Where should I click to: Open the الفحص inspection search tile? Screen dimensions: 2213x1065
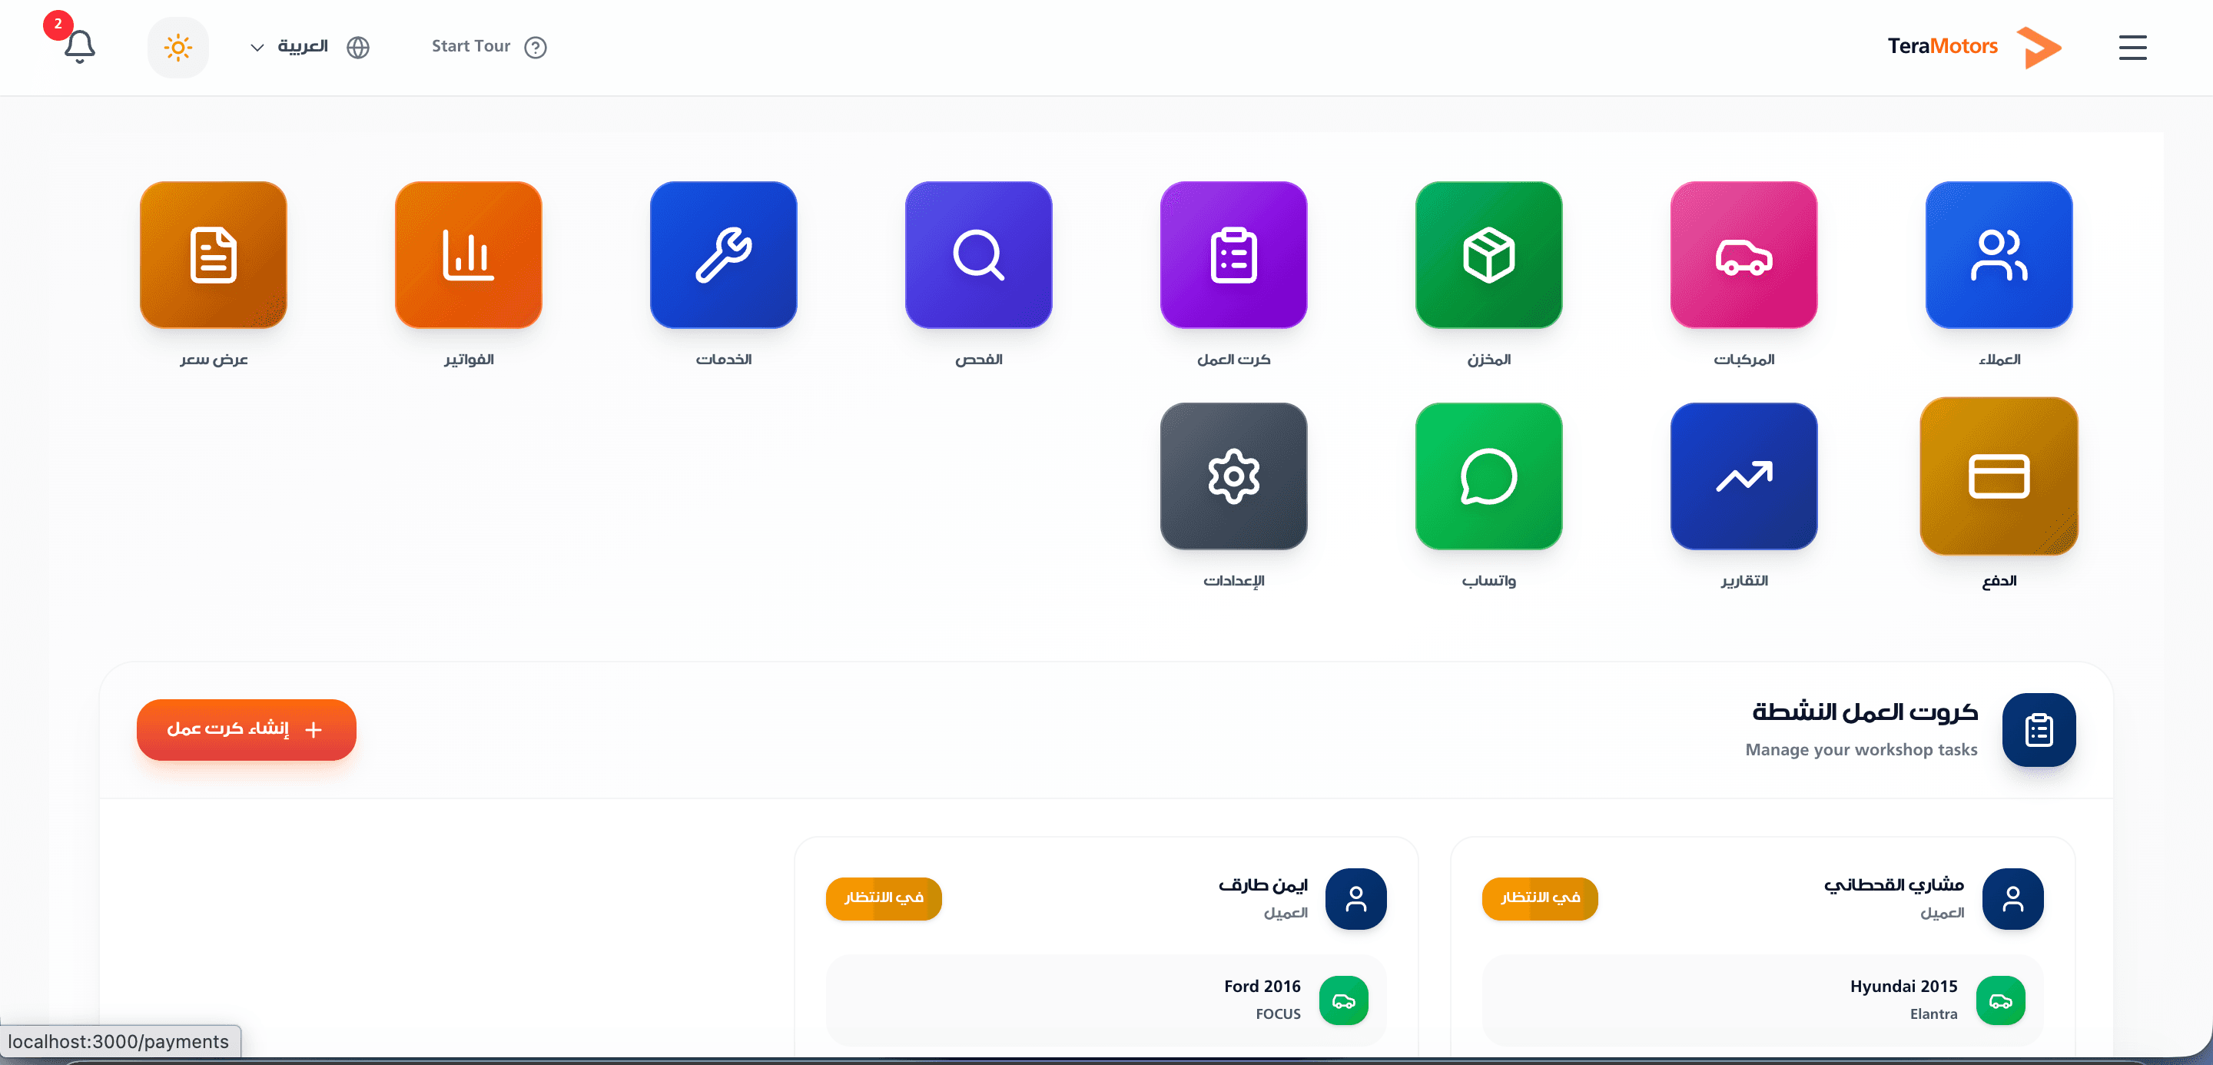(x=978, y=254)
